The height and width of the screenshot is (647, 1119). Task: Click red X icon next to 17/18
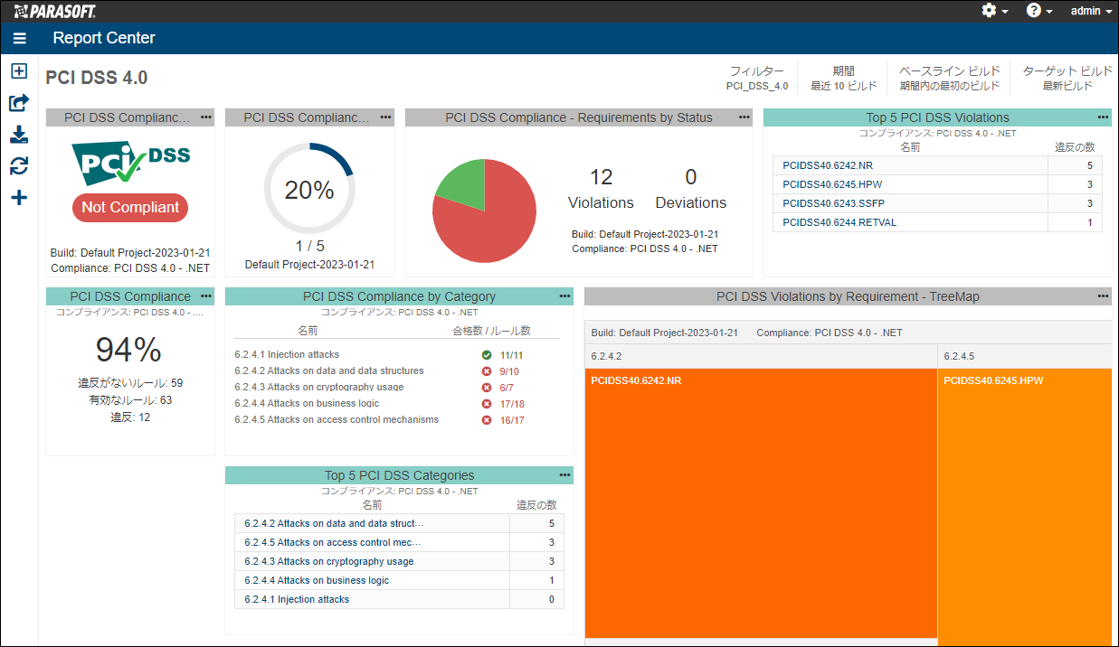coord(487,404)
